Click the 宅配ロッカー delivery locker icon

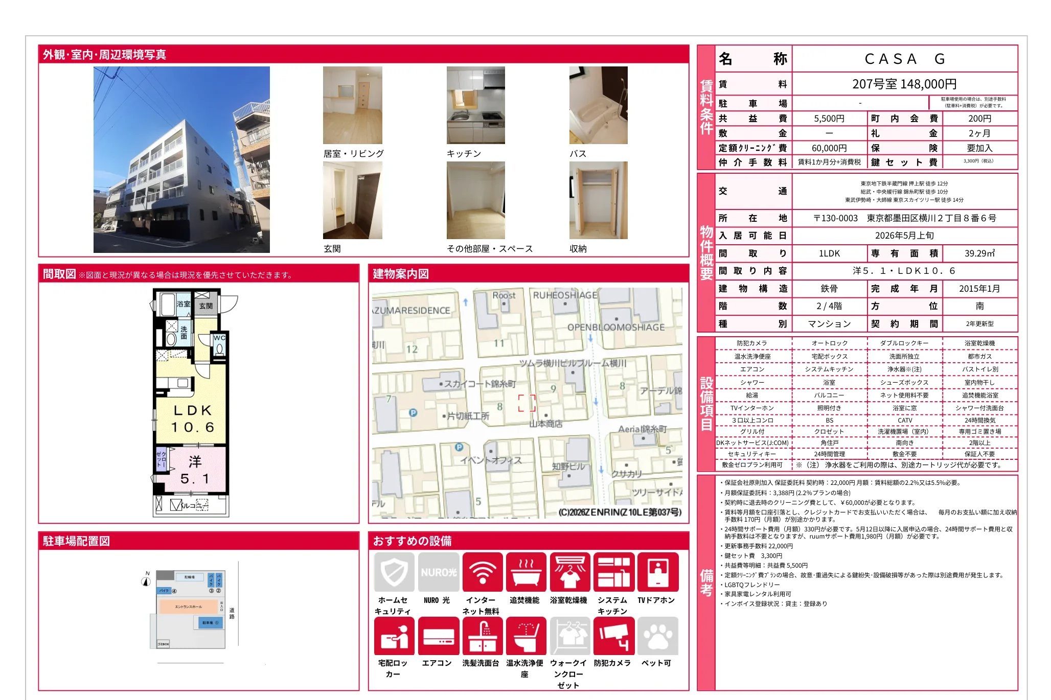coord(394,636)
